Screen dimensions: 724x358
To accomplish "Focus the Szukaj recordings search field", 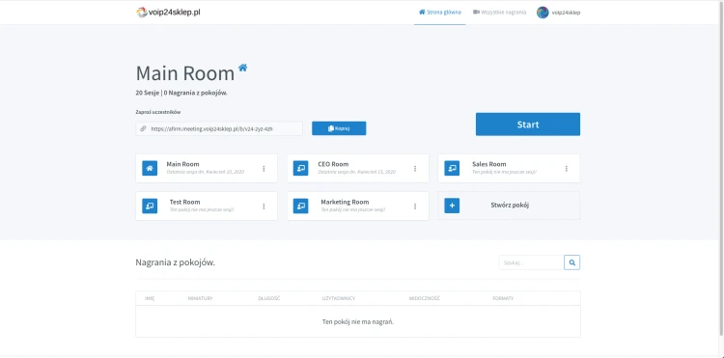I will (532, 262).
